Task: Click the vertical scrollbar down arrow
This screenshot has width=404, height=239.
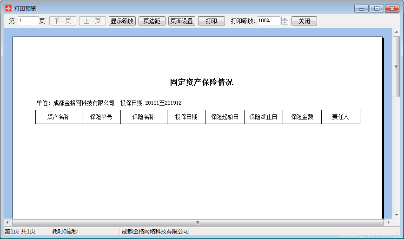Action: pyautogui.click(x=397, y=215)
